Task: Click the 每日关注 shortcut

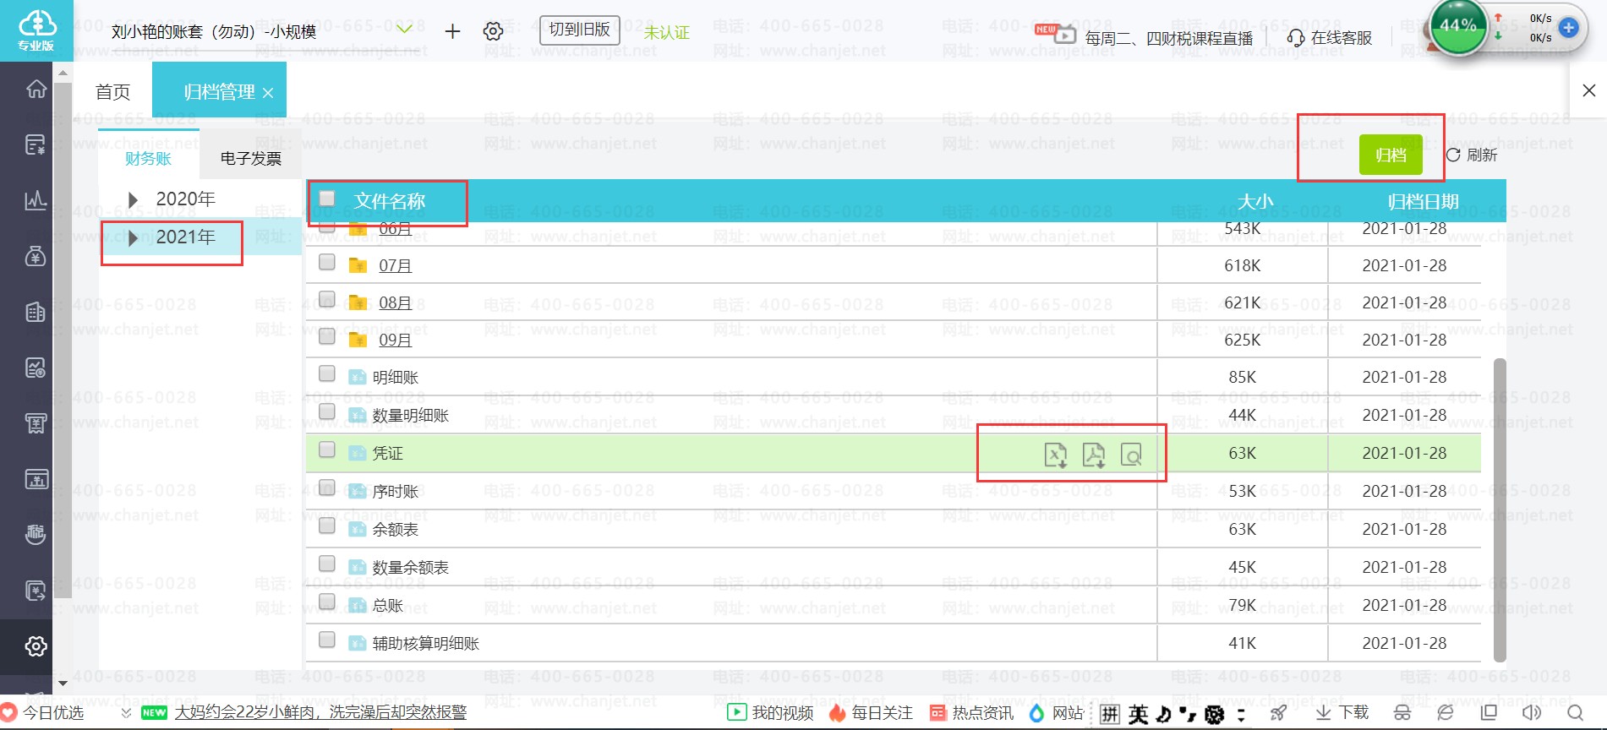Action: point(871,713)
